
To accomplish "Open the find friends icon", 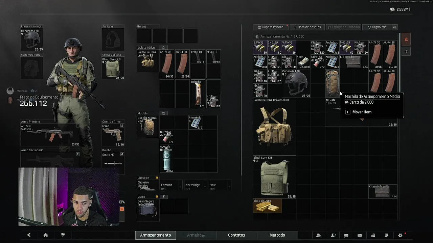I will [319, 235].
